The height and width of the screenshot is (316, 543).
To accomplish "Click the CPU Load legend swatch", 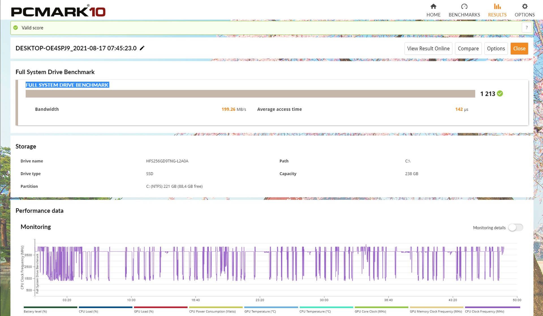I will (105, 307).
